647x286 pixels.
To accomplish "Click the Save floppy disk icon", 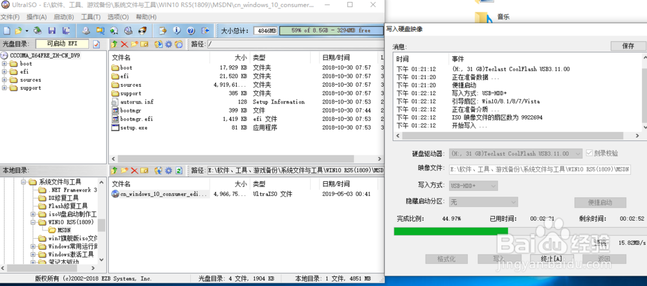I will click(x=52, y=30).
